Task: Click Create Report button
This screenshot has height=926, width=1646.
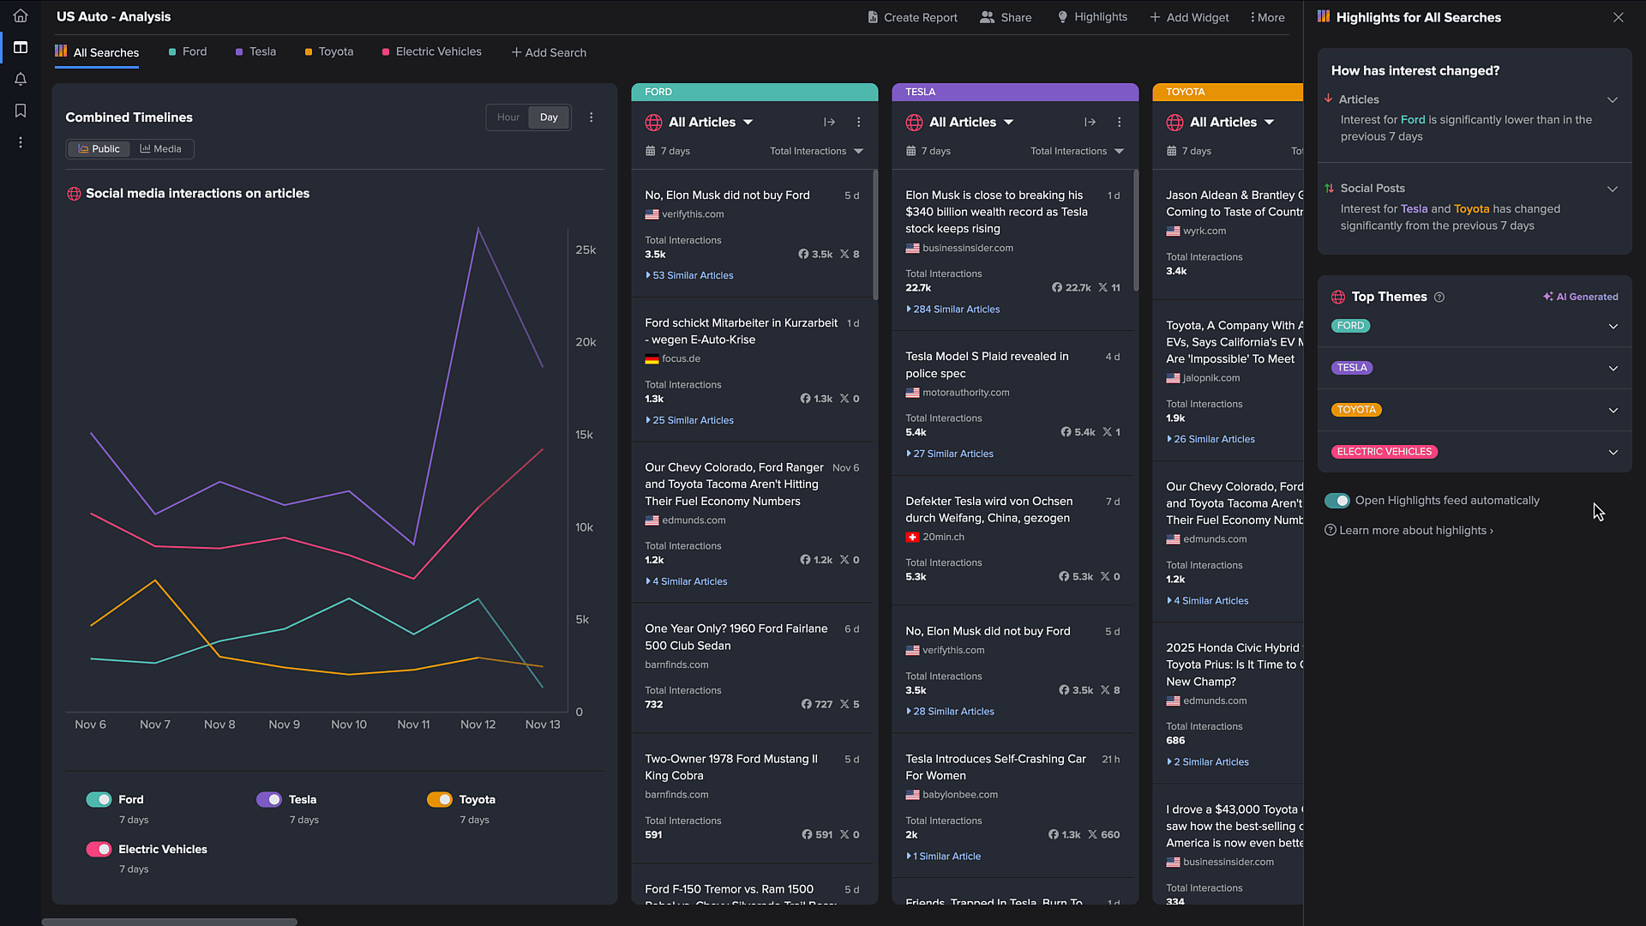Action: pos(911,17)
